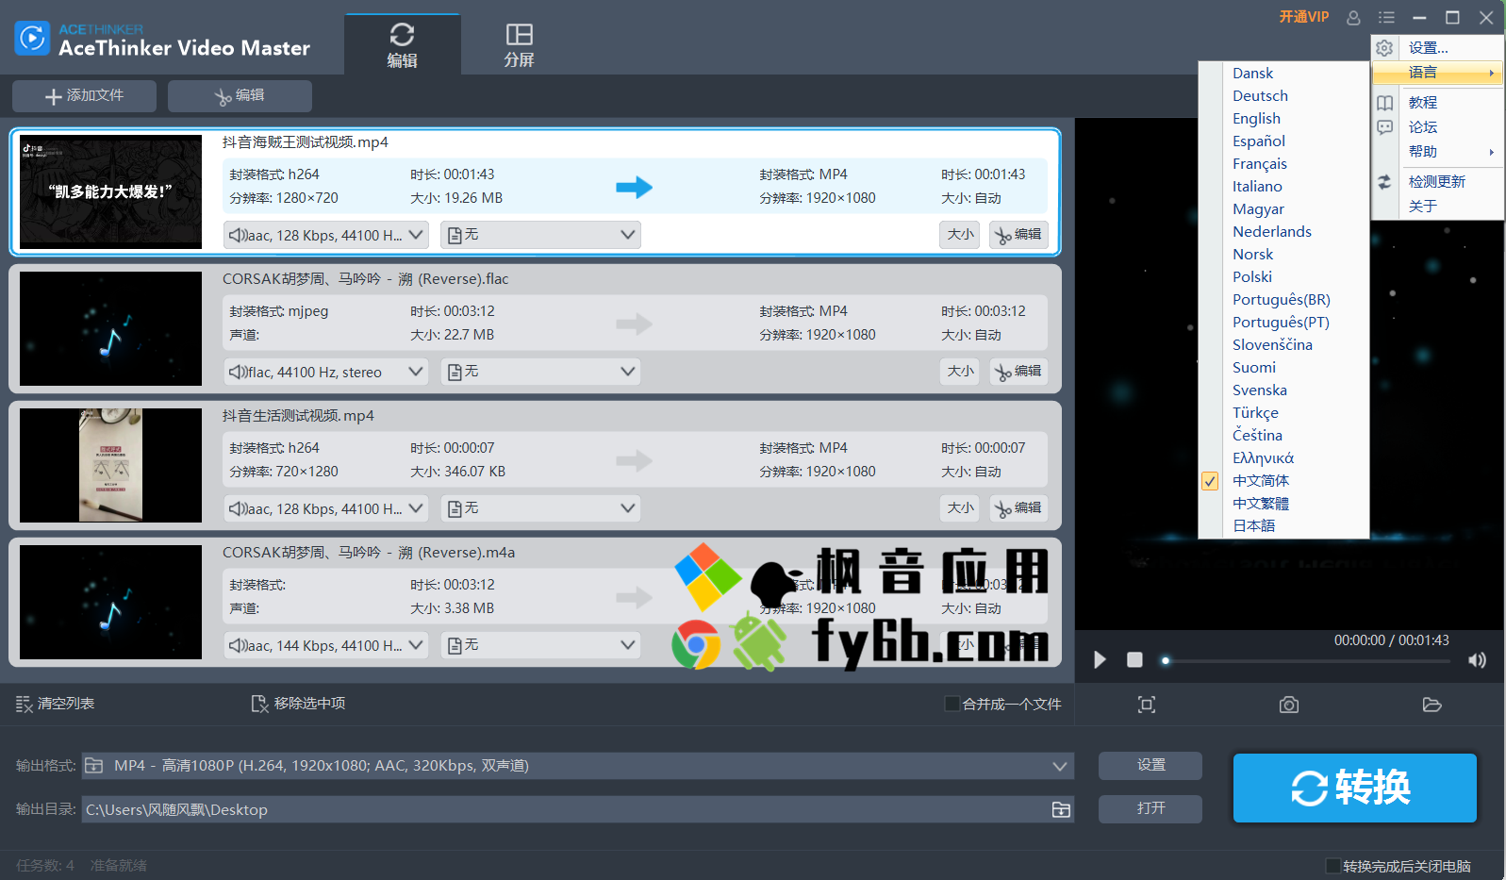Click 关于 menu item
The width and height of the screenshot is (1506, 880).
(x=1437, y=206)
